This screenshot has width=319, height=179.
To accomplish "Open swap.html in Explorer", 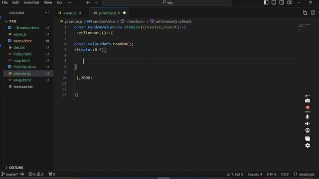I will 22,80.
